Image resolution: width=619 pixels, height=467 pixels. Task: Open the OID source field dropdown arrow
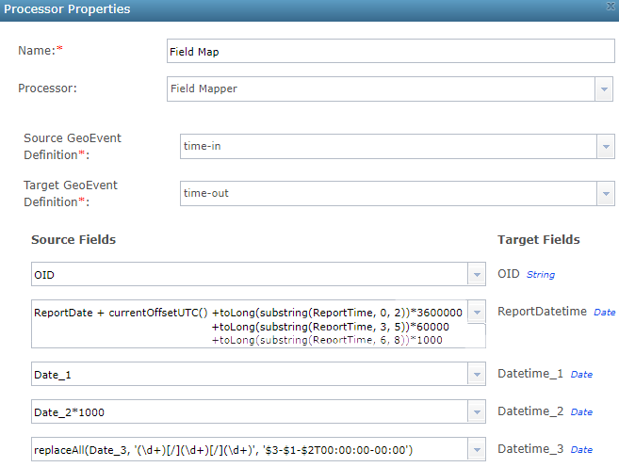pyautogui.click(x=478, y=274)
